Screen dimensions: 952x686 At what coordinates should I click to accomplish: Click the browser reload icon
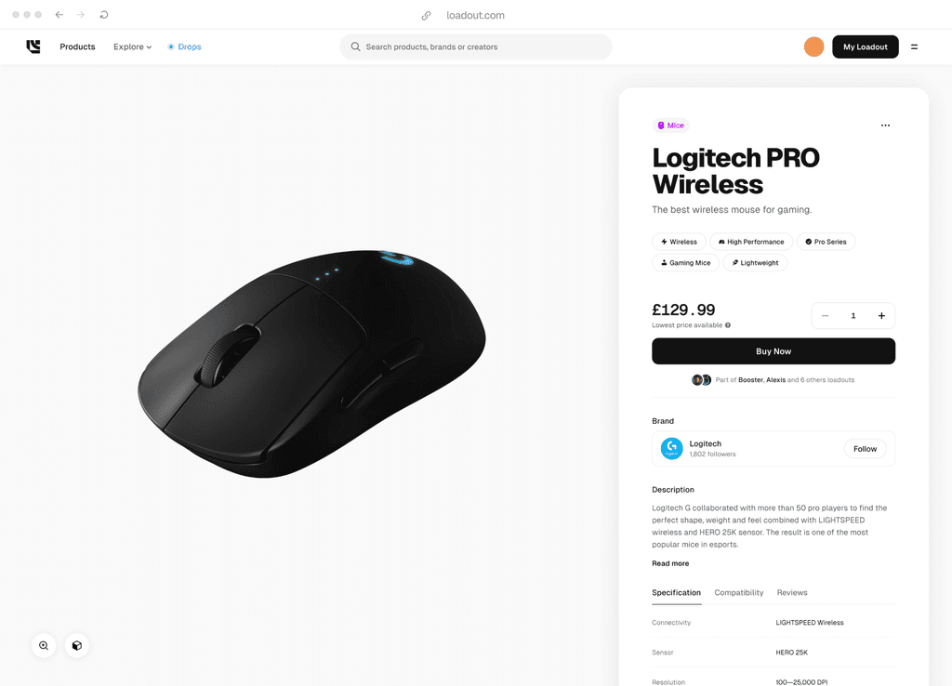tap(104, 15)
